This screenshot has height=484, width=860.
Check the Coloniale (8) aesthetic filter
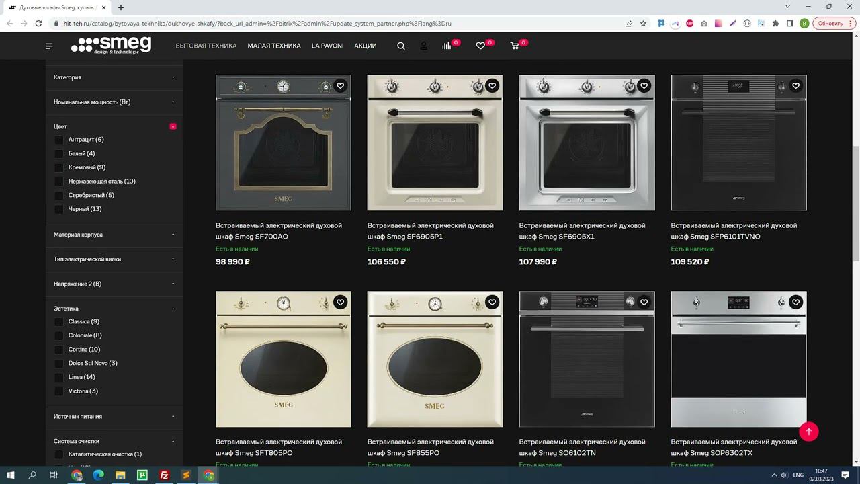point(59,335)
